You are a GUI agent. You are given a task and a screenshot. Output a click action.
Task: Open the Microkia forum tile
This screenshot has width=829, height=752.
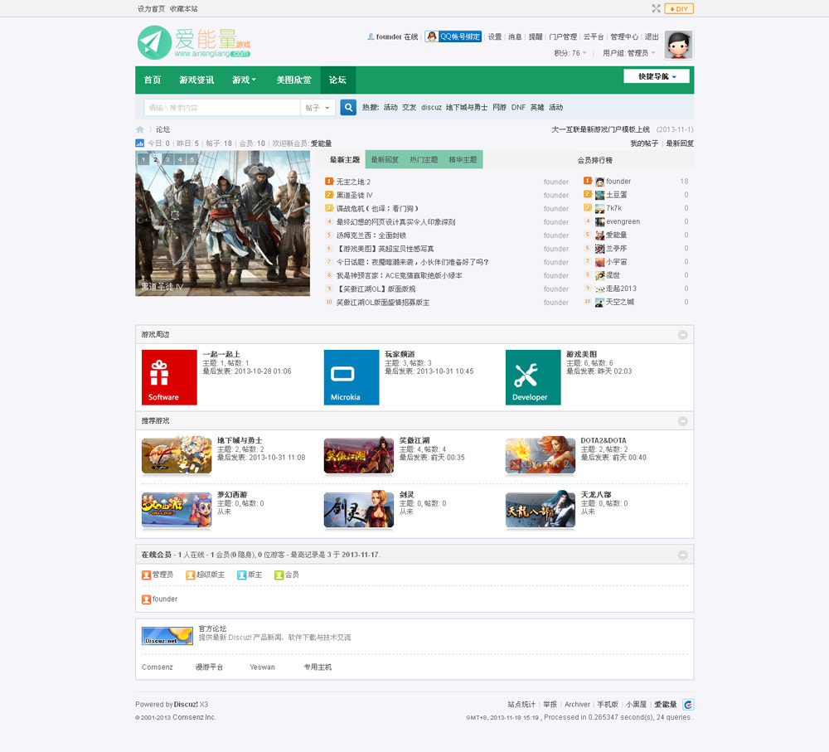coord(351,377)
